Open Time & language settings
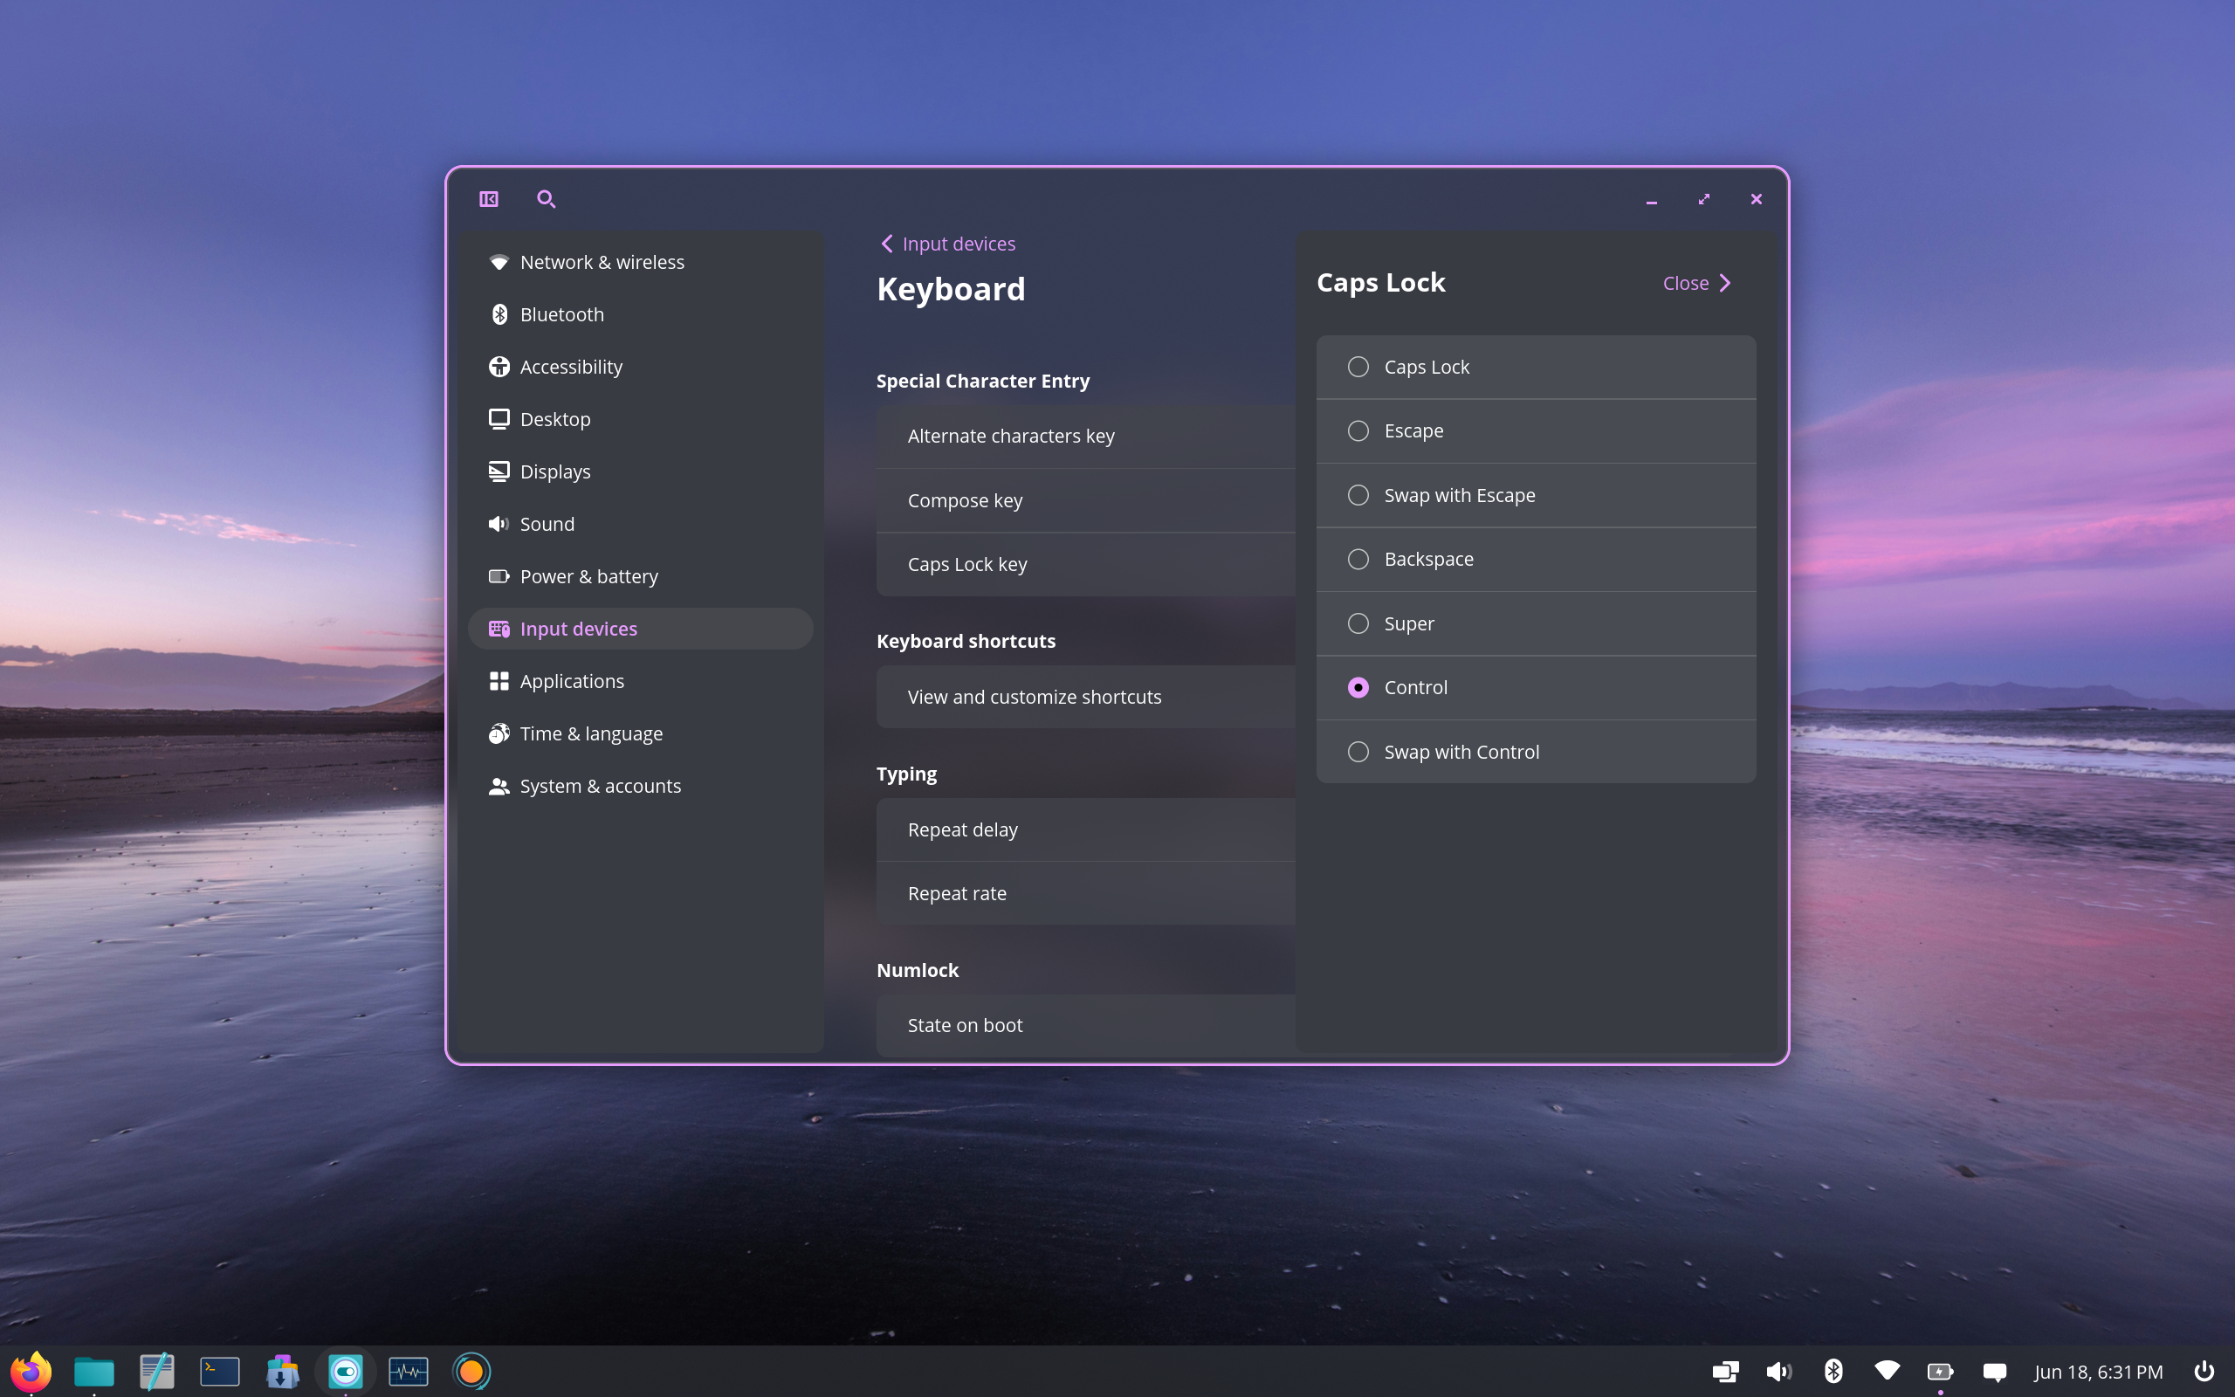This screenshot has width=2235, height=1397. [x=641, y=733]
